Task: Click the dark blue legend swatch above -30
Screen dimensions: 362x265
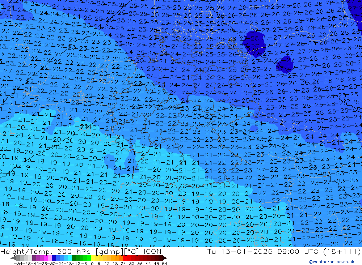Action: [x=54, y=258]
